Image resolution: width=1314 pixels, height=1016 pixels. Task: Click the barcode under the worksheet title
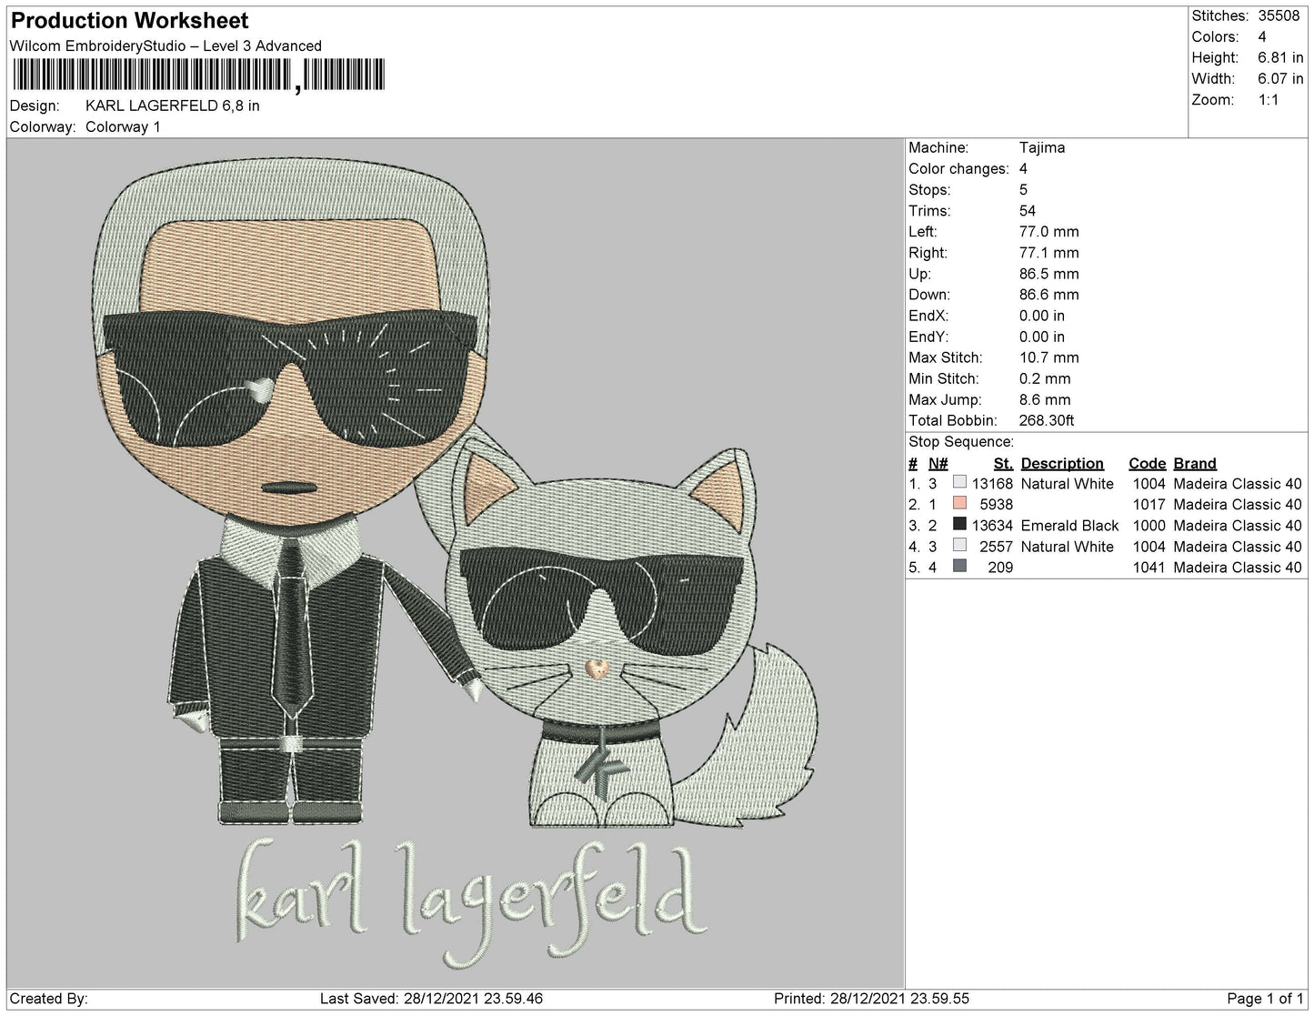point(198,75)
